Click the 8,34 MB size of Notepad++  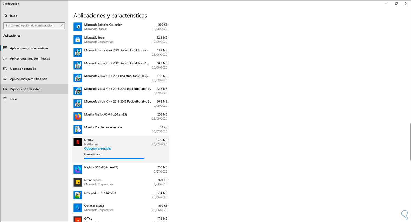coord(162,193)
